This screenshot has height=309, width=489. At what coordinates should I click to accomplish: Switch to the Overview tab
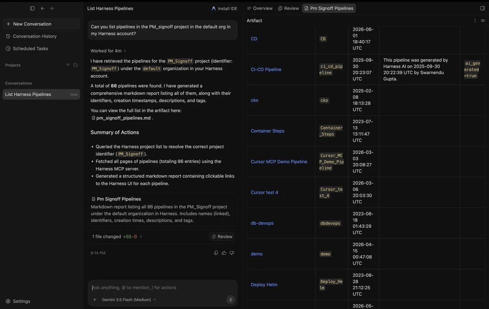click(x=260, y=8)
